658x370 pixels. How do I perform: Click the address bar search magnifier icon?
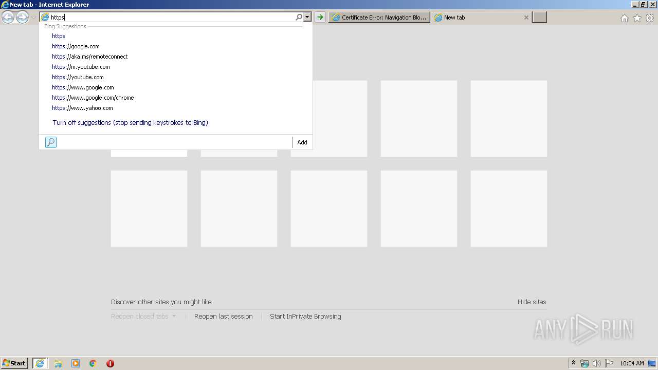click(299, 17)
